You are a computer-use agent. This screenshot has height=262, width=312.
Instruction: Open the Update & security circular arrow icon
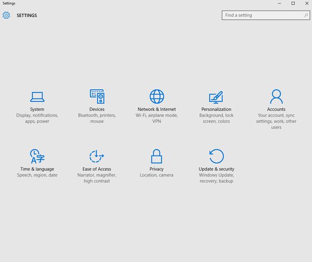pos(216,156)
